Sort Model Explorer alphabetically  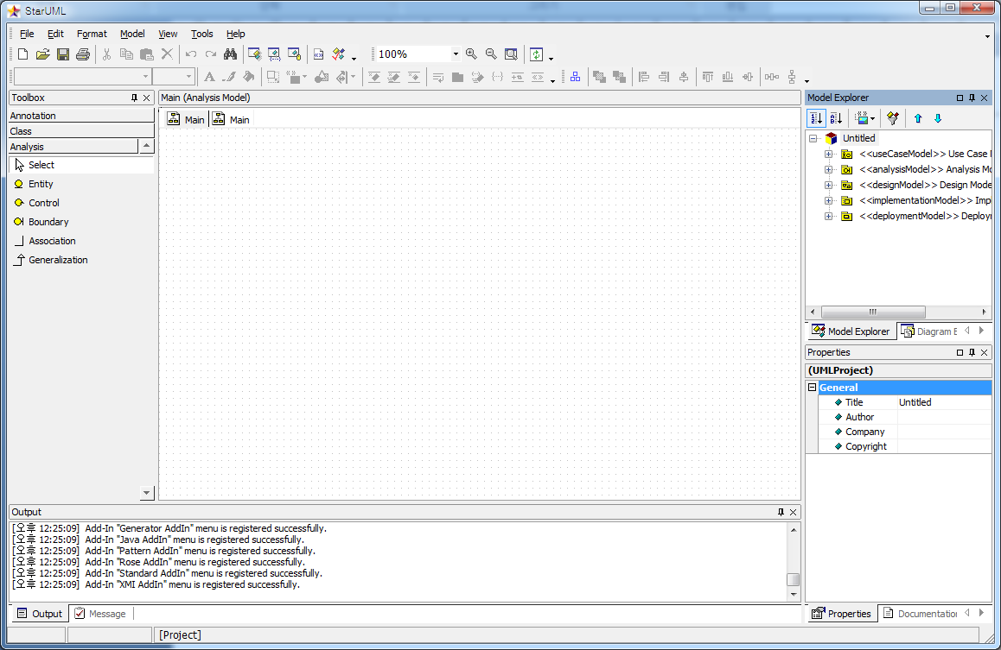click(x=836, y=118)
